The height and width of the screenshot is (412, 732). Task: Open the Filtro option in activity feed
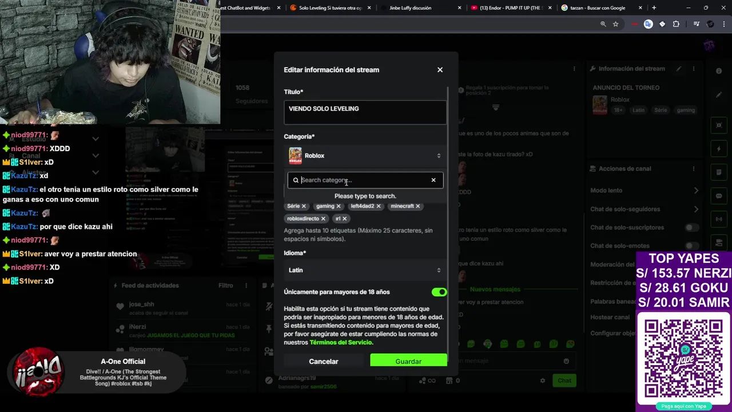click(225, 286)
